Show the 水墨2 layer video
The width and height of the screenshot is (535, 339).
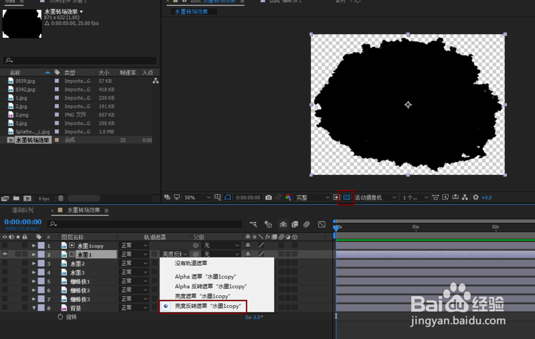click(x=5, y=263)
